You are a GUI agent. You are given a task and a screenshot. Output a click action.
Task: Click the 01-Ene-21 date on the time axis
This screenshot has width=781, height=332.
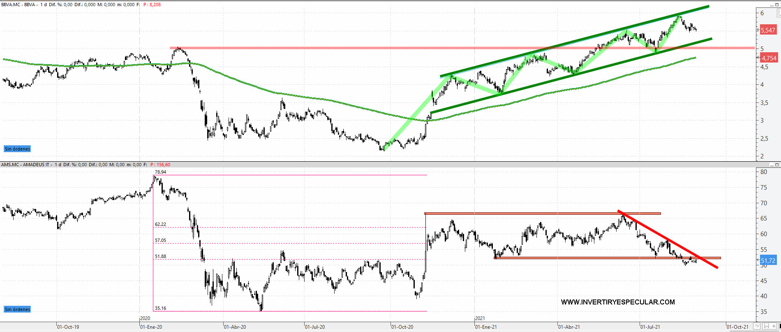coord(486,327)
